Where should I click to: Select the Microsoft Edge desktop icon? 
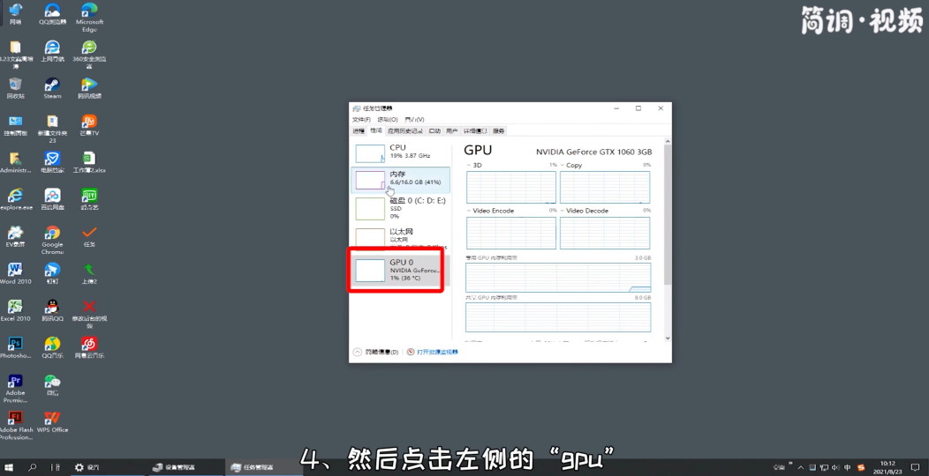[89, 17]
